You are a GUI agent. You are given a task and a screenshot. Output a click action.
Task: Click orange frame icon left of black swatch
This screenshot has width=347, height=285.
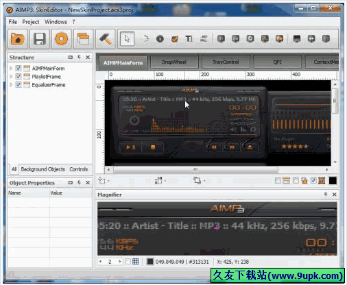322,181
